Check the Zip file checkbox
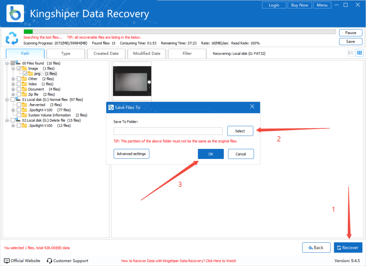The image size is (366, 266). tap(19, 95)
